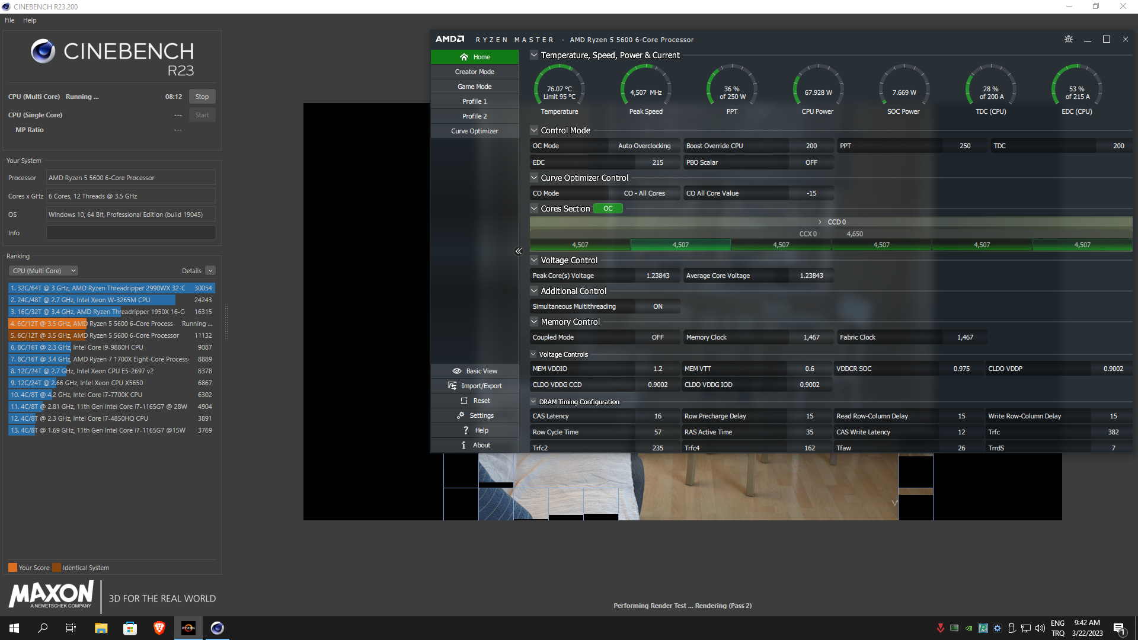Toggle the Coupled Mode OFF value

[x=657, y=337]
